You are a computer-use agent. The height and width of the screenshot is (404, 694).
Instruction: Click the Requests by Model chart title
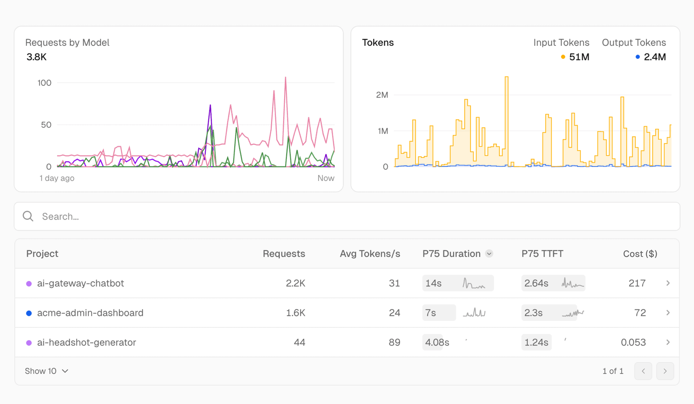(x=67, y=43)
